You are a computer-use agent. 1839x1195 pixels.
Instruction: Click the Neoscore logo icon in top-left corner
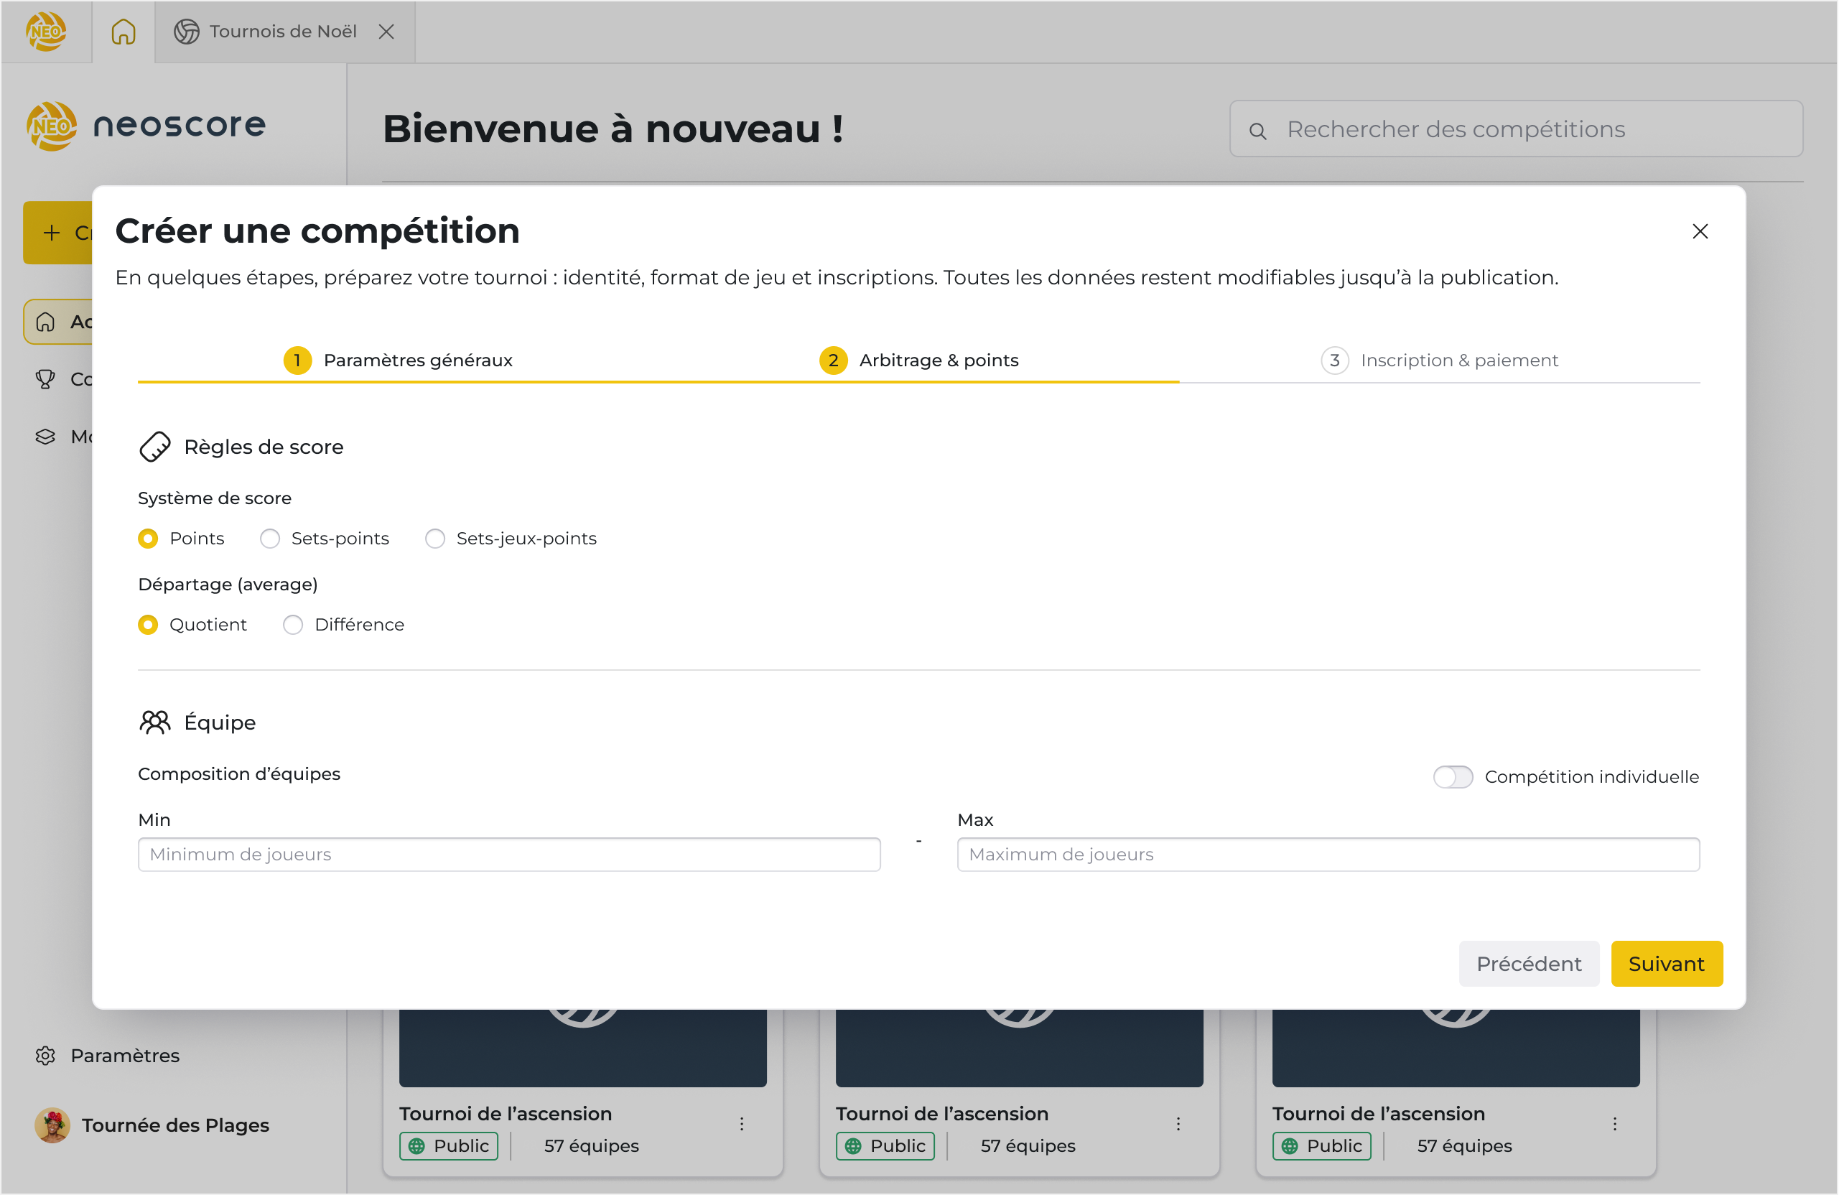click(45, 32)
